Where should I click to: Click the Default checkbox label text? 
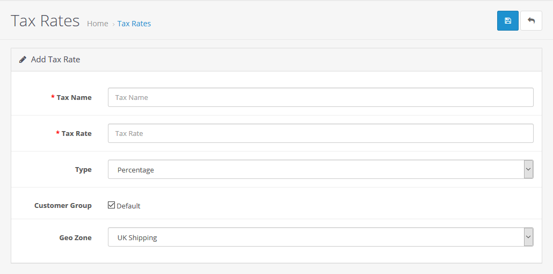[128, 206]
